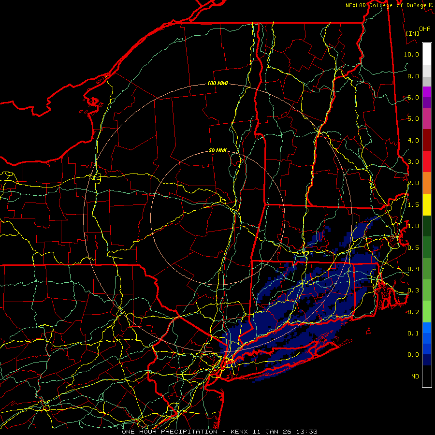
Task: Click the '0.1' legend value
Action: coord(413,333)
